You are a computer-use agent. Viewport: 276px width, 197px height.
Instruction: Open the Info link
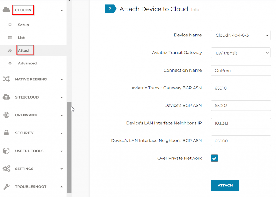pos(195,10)
